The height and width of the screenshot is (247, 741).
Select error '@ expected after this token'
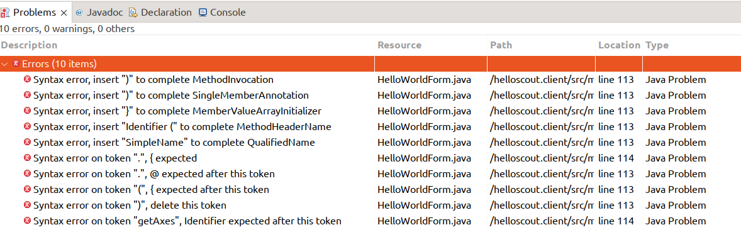click(153, 174)
